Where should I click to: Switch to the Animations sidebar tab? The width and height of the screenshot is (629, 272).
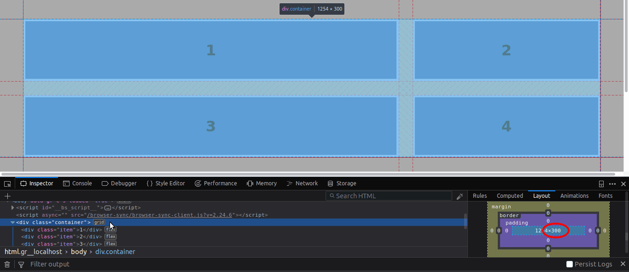click(x=574, y=196)
